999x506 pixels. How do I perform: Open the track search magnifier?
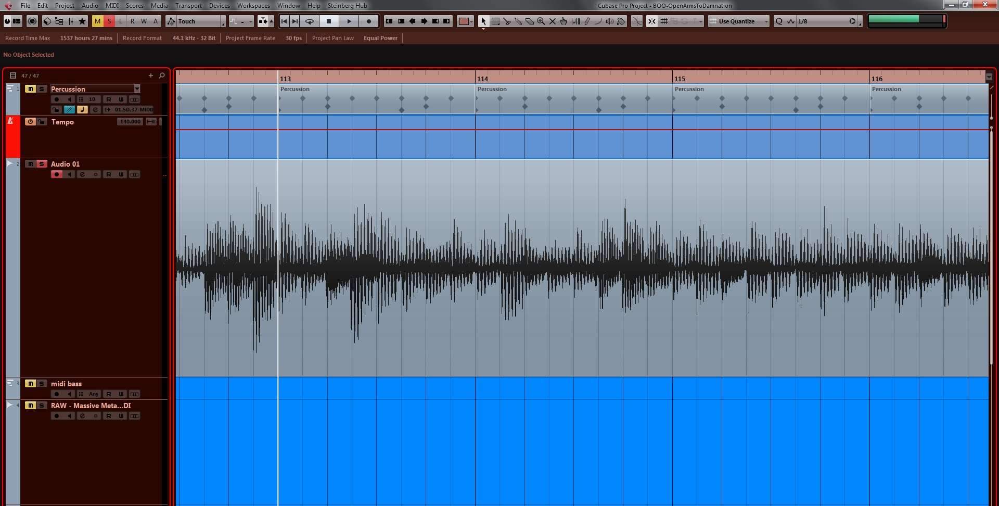pos(162,75)
